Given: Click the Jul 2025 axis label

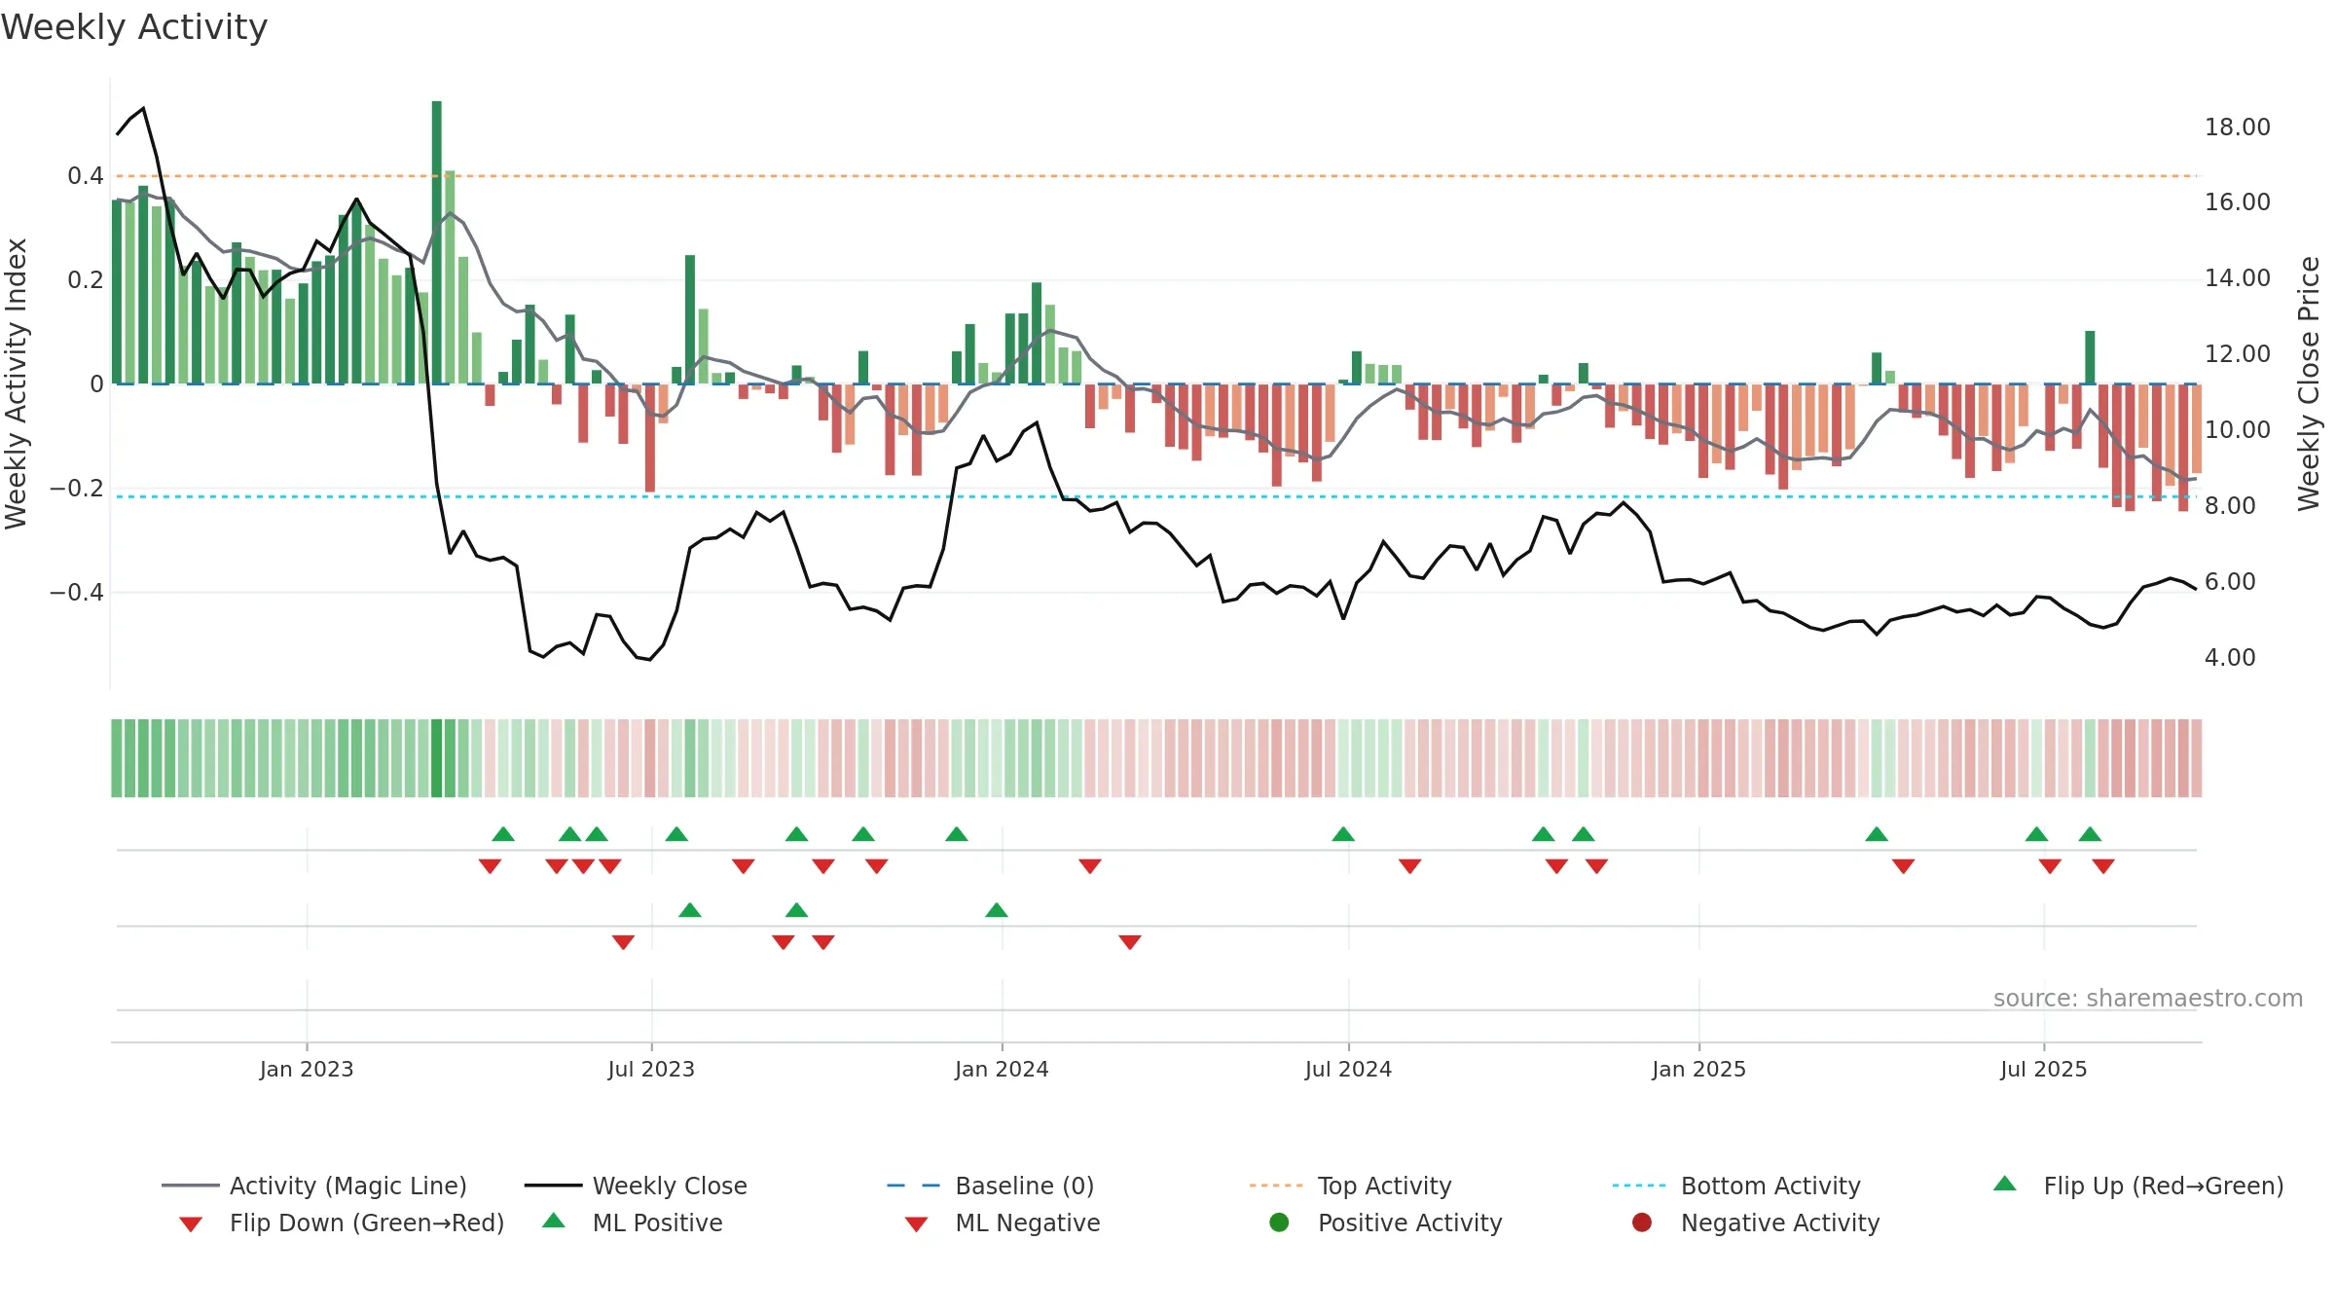Looking at the screenshot, I should [x=2044, y=1069].
